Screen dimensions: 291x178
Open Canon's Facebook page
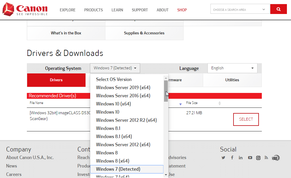(x=232, y=158)
